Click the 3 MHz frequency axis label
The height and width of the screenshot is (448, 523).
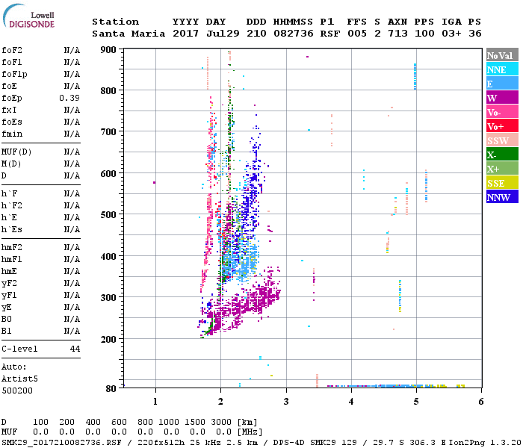[286, 402]
